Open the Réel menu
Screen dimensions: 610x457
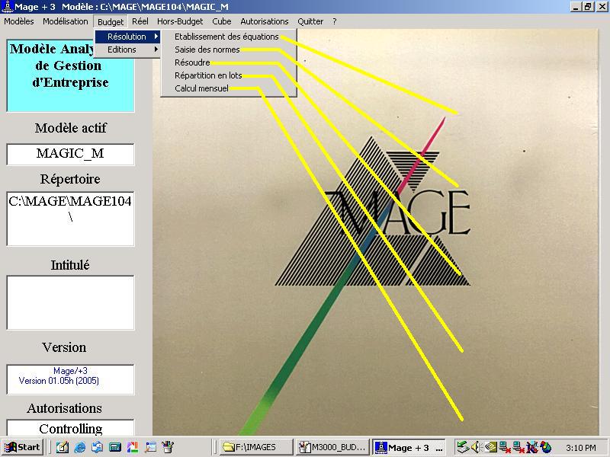coord(140,21)
